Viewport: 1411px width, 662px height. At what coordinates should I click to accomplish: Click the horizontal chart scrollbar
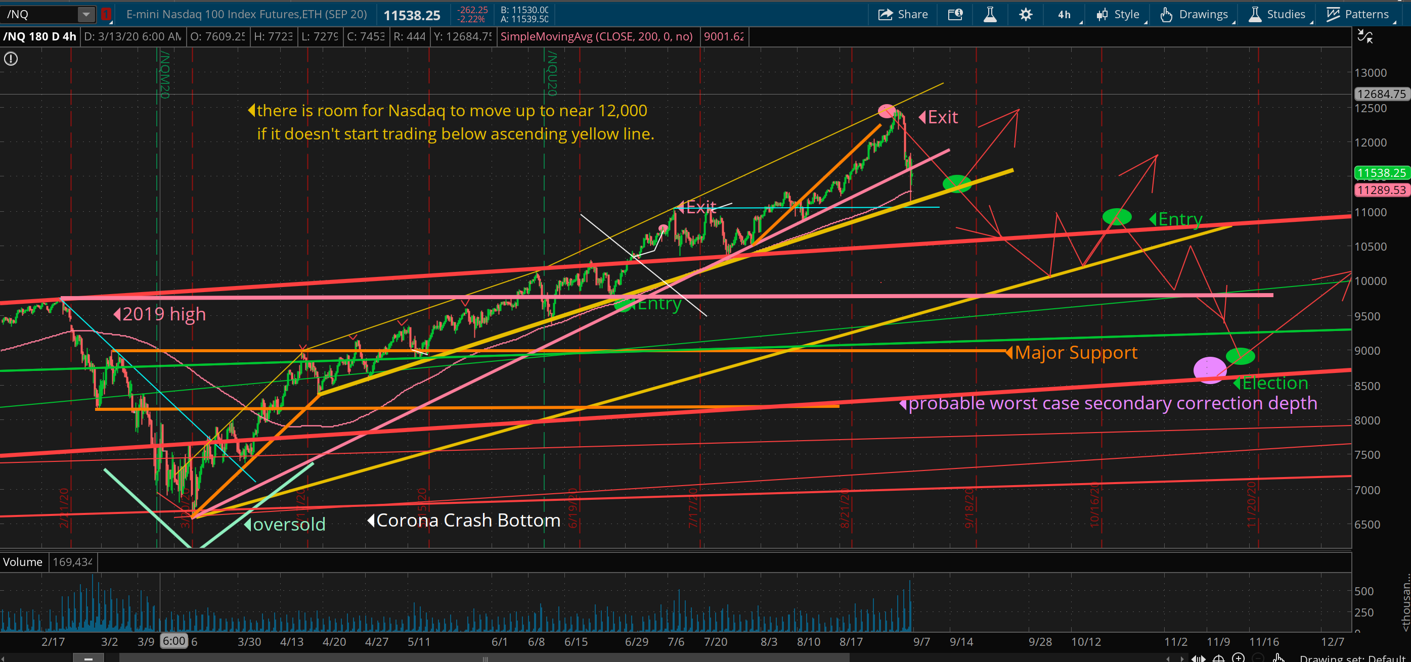pyautogui.click(x=484, y=657)
